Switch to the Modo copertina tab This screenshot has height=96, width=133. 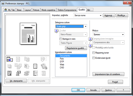[x=48, y=10]
